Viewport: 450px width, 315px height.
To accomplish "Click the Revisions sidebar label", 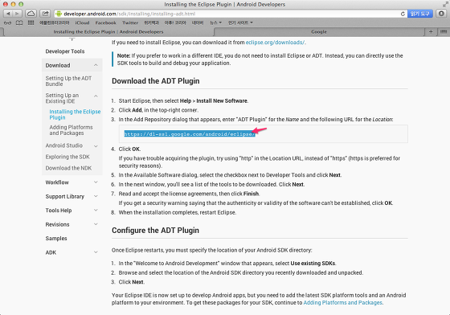I will click(57, 225).
